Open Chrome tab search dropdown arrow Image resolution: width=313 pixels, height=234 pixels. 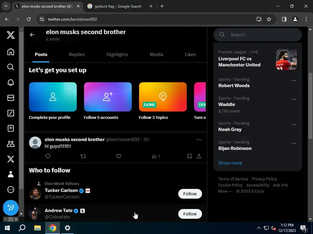click(6, 6)
